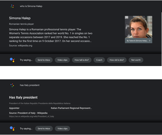
Task: Open the wikipedia.org source link
Action: coord(21,46)
